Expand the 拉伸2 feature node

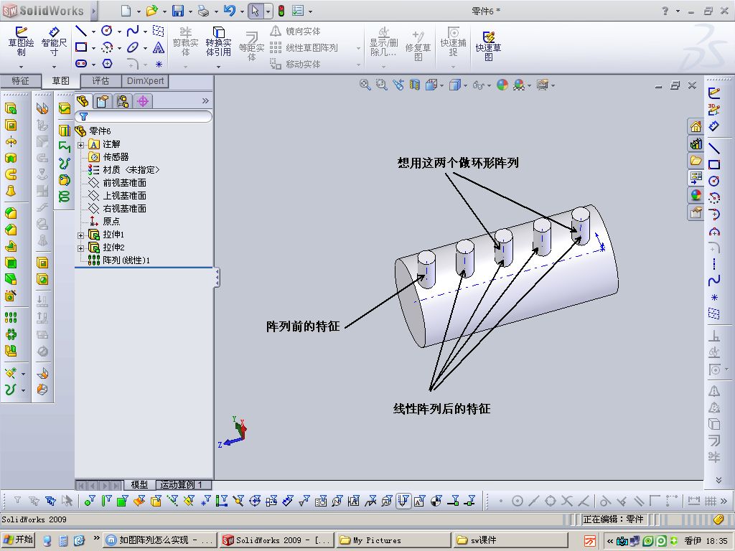point(80,248)
